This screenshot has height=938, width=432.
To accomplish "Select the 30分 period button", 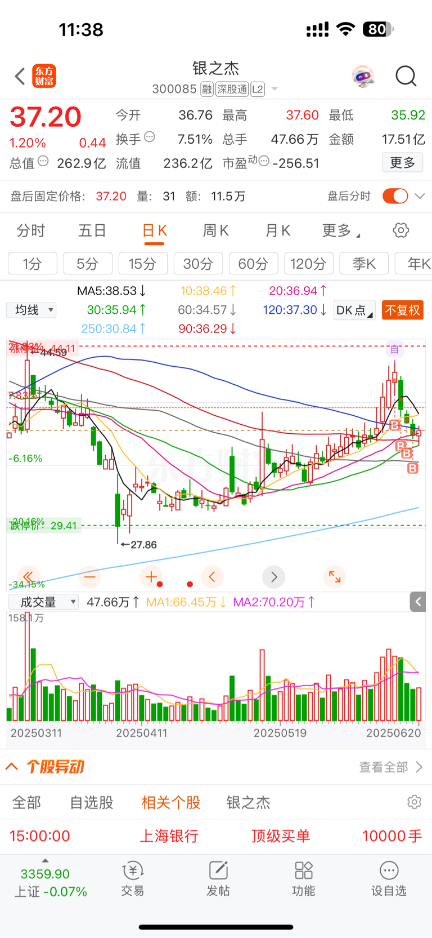I will pyautogui.click(x=198, y=264).
